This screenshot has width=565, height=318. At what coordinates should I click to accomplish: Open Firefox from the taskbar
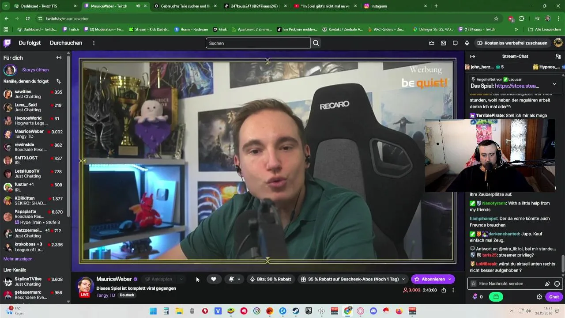pos(399,311)
